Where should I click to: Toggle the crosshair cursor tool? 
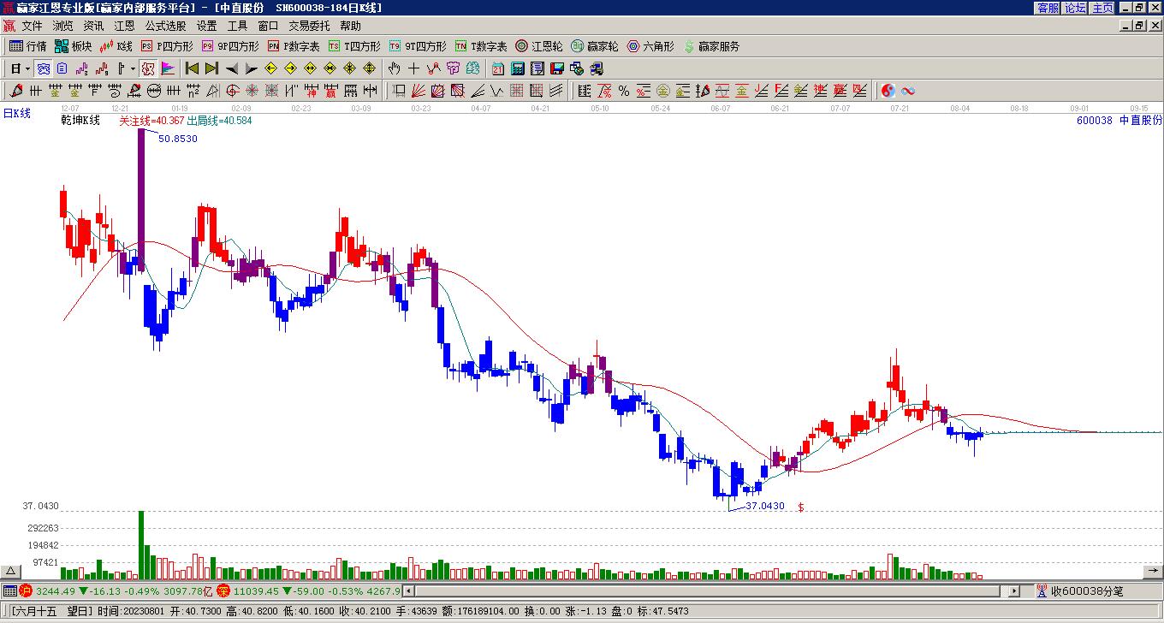(414, 68)
